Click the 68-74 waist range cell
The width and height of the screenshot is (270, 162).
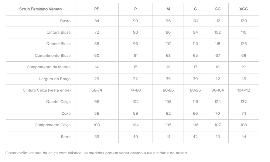point(97,90)
